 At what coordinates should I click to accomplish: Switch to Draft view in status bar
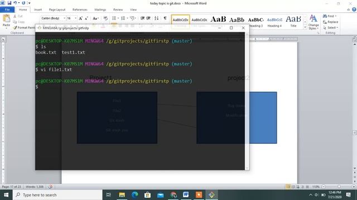pos(307,187)
